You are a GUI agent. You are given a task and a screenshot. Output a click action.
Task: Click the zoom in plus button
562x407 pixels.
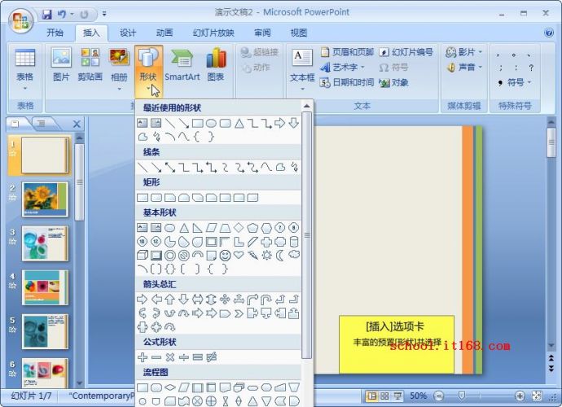[520, 396]
